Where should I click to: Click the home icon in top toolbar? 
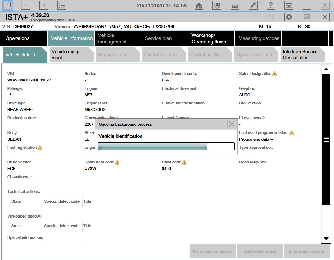(199, 5)
